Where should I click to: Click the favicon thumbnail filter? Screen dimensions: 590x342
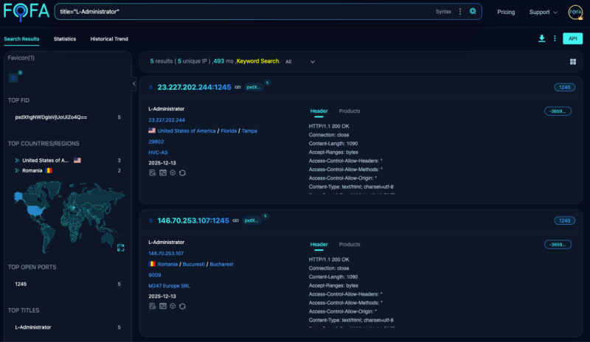tap(13, 77)
